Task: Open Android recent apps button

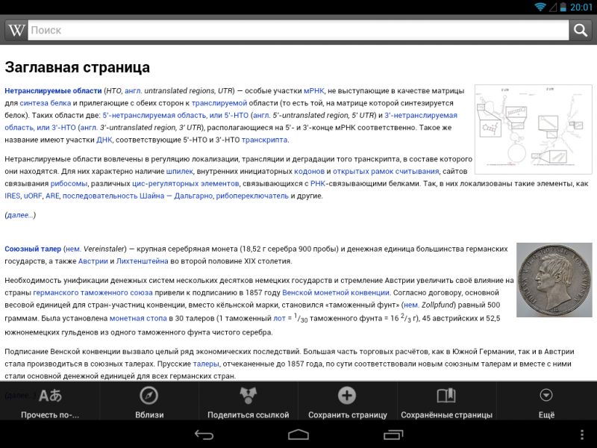Action: [394, 434]
